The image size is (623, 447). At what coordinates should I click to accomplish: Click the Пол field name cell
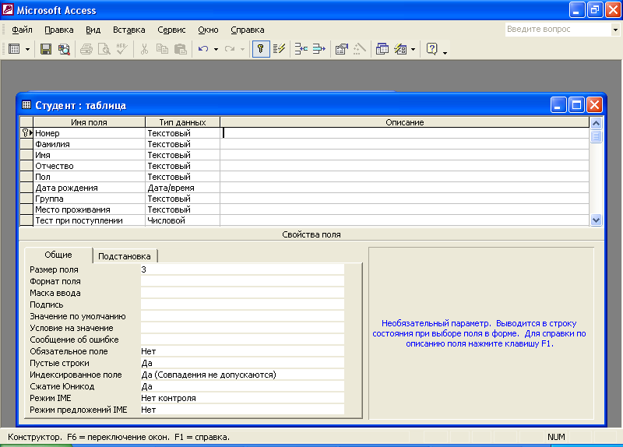[x=89, y=177]
